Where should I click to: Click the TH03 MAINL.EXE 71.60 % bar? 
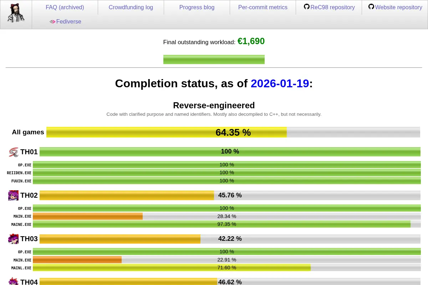[227, 268]
